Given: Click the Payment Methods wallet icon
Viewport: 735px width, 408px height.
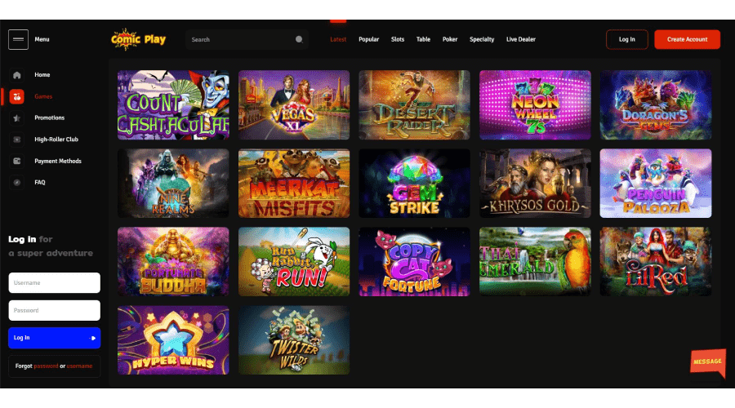Looking at the screenshot, I should click(x=17, y=162).
